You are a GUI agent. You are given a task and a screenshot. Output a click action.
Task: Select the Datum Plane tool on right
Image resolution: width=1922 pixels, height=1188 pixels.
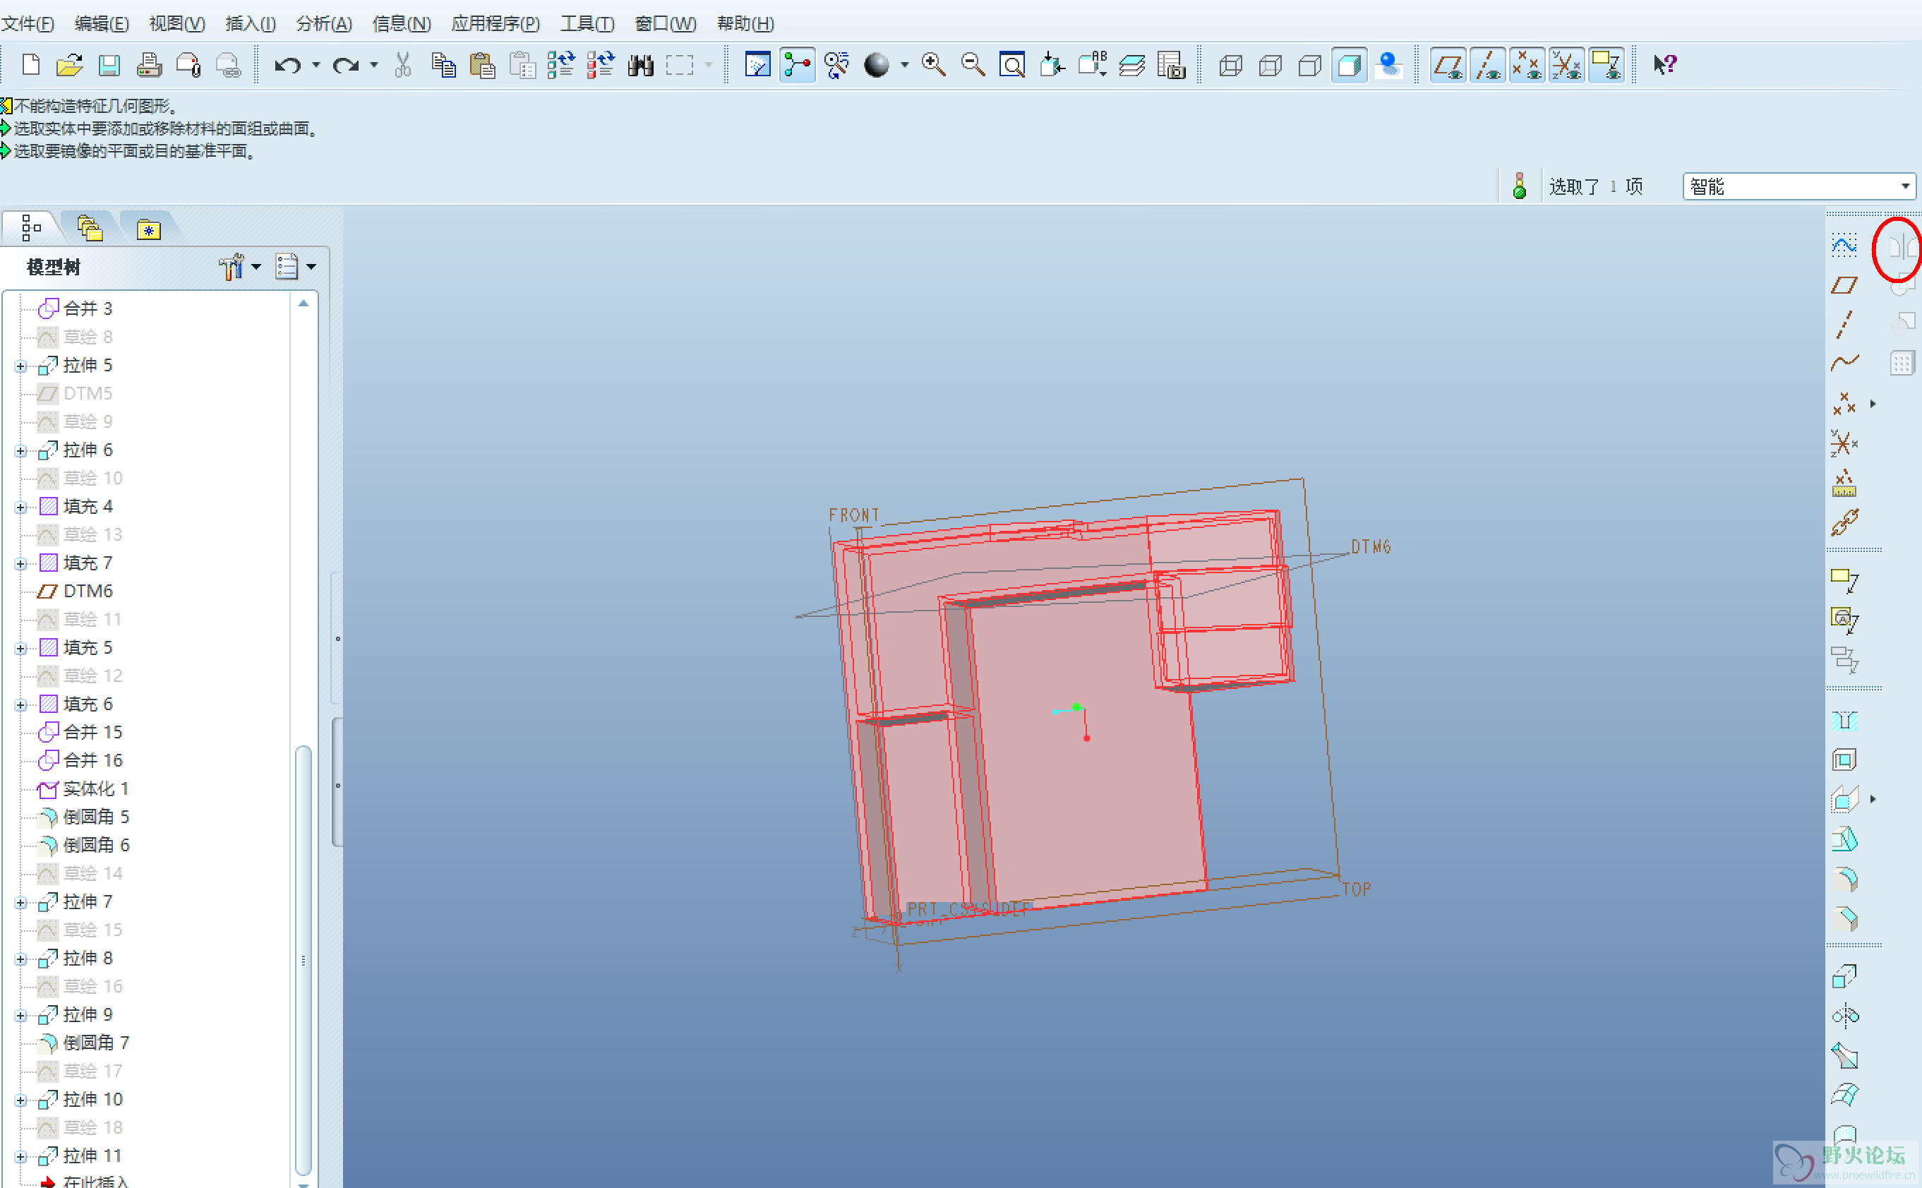(1844, 285)
